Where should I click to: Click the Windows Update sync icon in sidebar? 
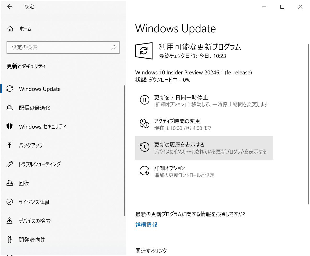[x=10, y=89]
